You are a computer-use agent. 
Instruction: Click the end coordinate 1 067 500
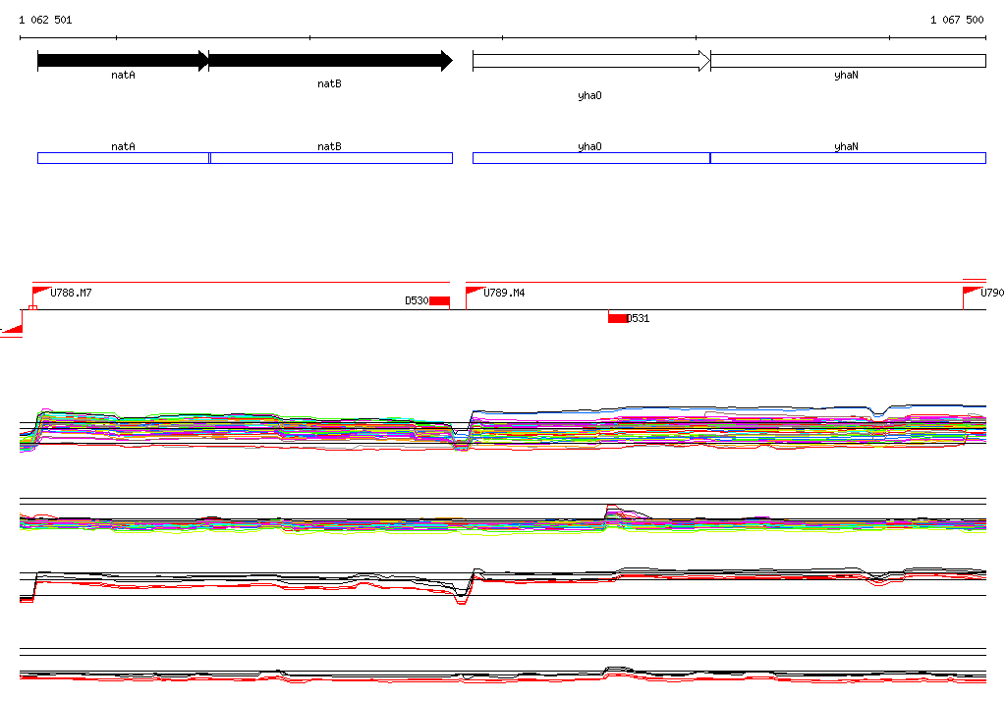tap(957, 20)
